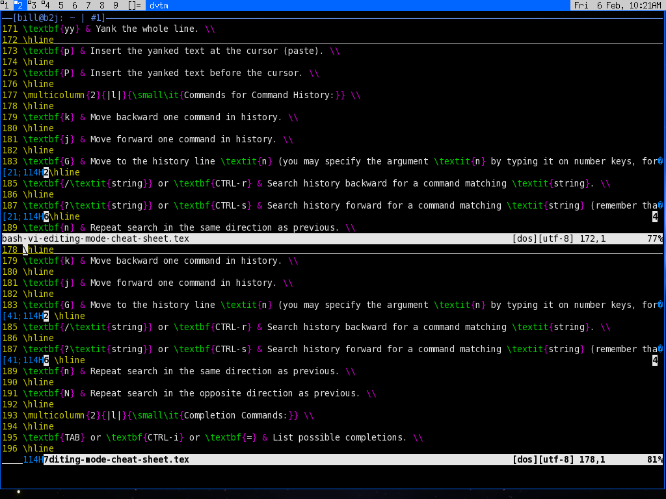Click upper vim status line showing 172,1
Viewport: 666px width, 499px height.
[x=325, y=238]
